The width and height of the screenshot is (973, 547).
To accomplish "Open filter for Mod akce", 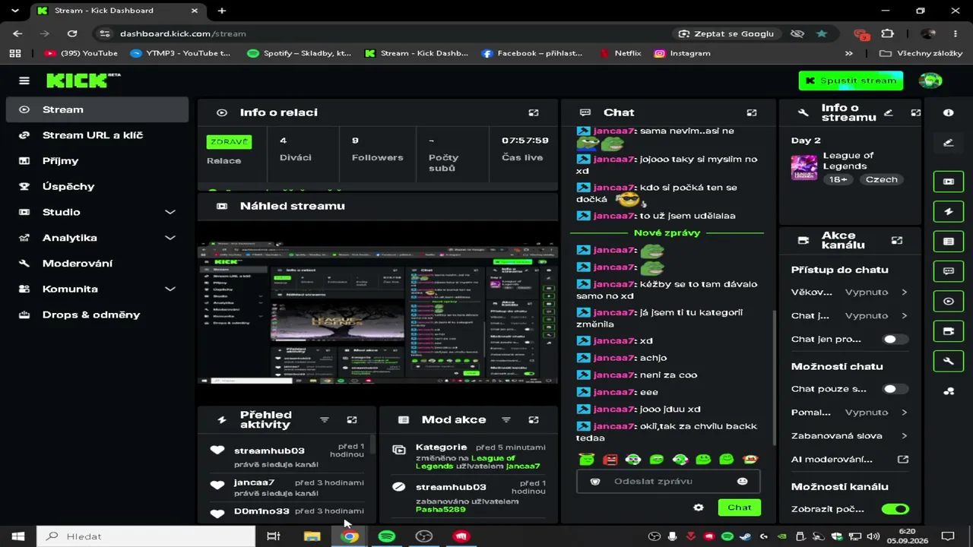I will 506,420.
